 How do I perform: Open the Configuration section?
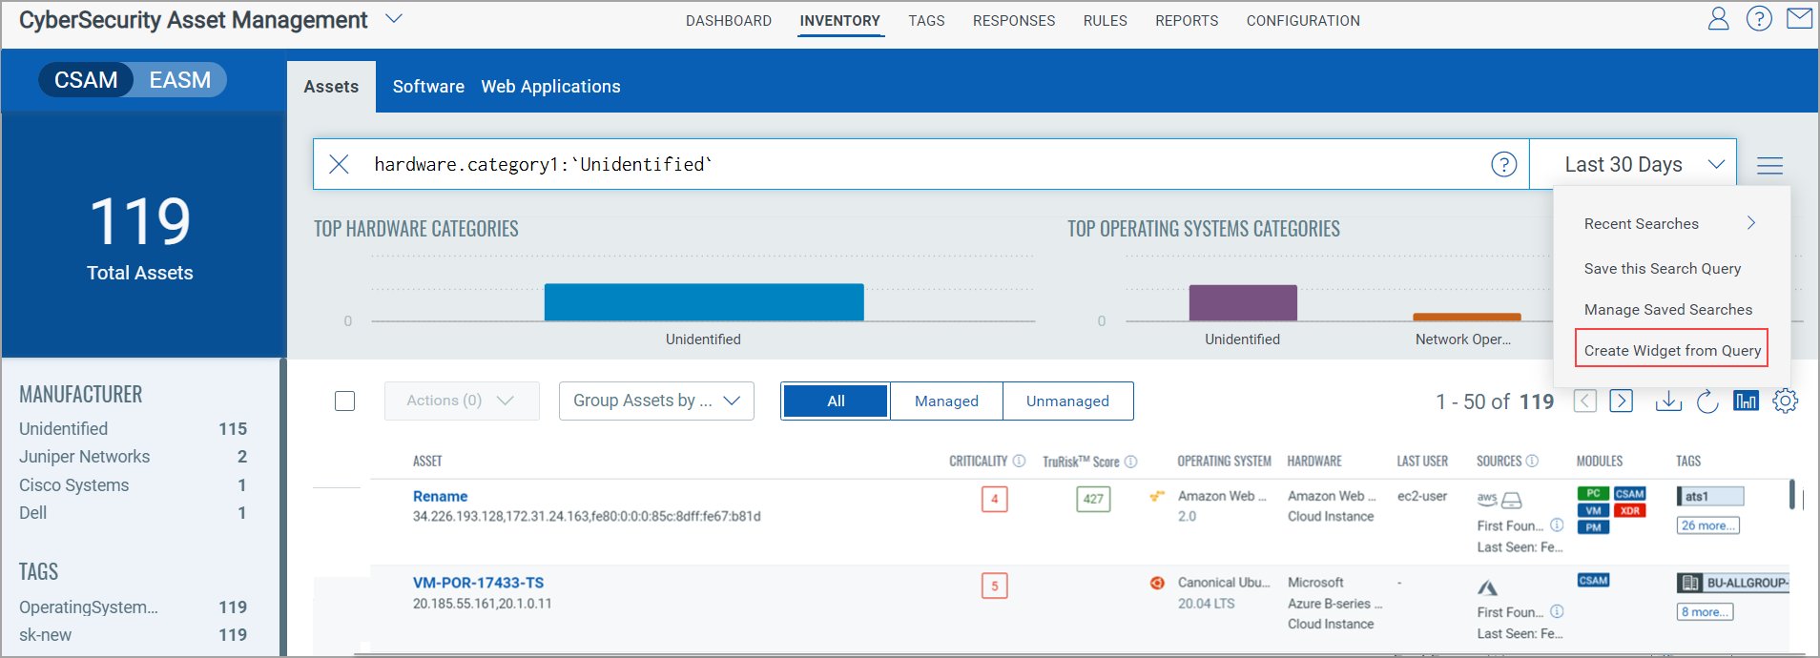tap(1303, 21)
